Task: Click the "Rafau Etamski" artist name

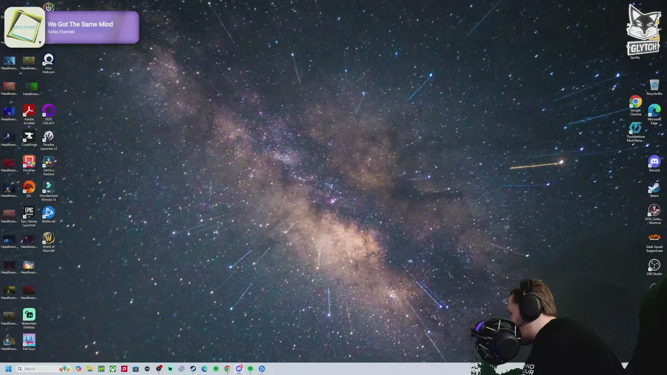Action: pos(61,32)
